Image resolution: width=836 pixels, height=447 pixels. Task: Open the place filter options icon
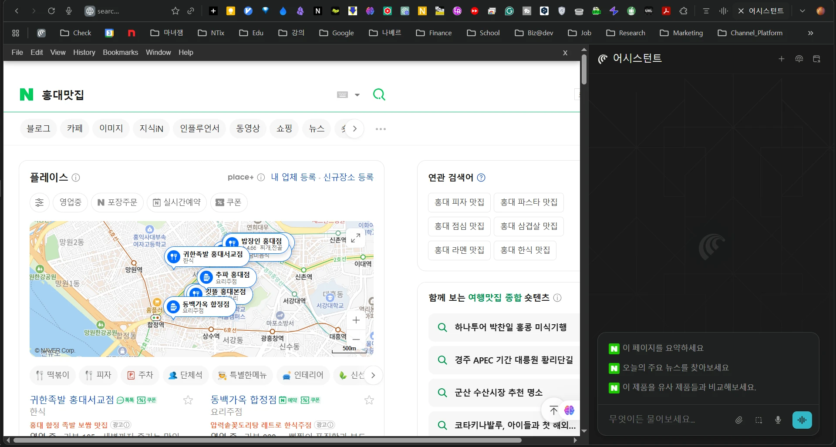(40, 202)
